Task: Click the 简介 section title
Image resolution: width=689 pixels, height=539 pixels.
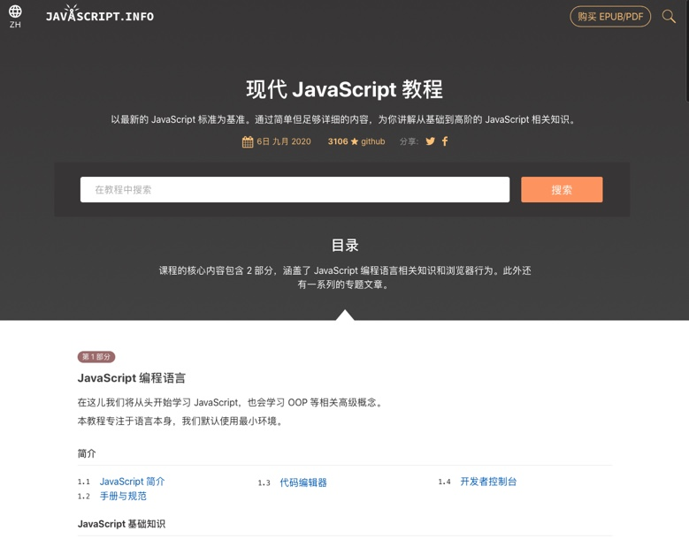Action: click(x=87, y=453)
